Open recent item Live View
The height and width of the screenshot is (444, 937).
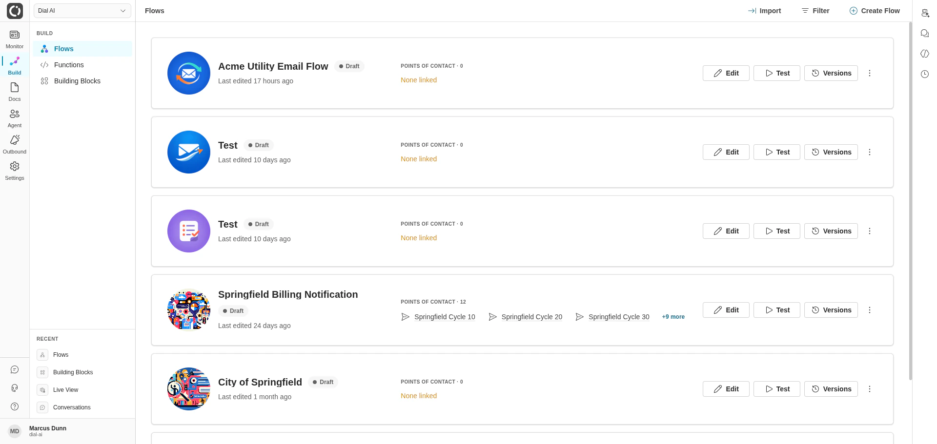(x=82, y=390)
